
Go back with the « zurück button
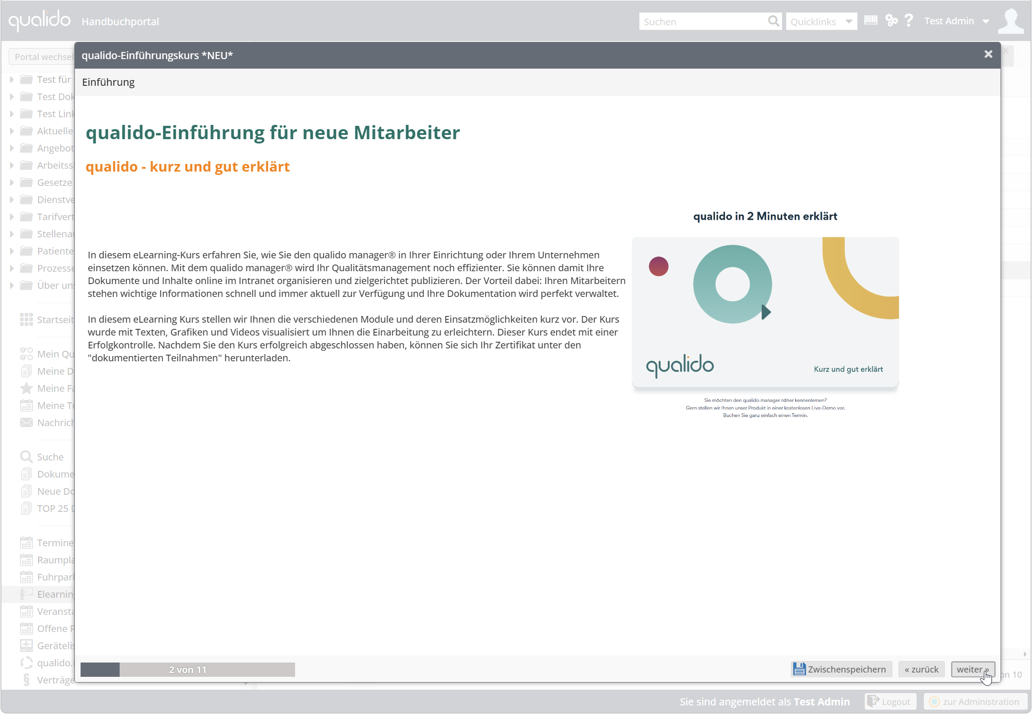921,669
